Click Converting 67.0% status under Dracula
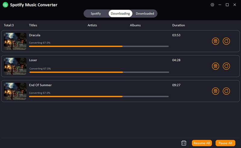Viewport: 241px width, 148px height. coord(40,43)
